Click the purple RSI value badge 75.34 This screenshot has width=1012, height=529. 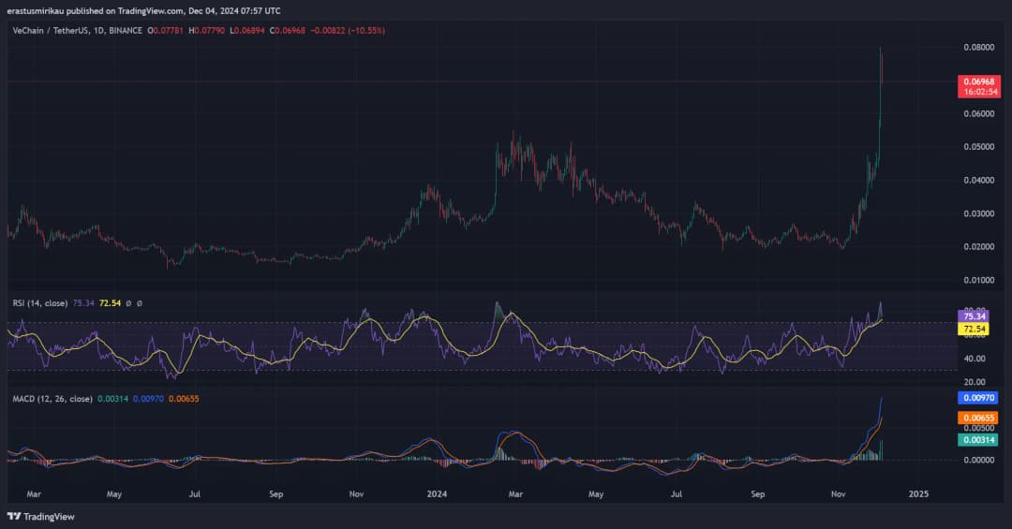click(x=975, y=316)
